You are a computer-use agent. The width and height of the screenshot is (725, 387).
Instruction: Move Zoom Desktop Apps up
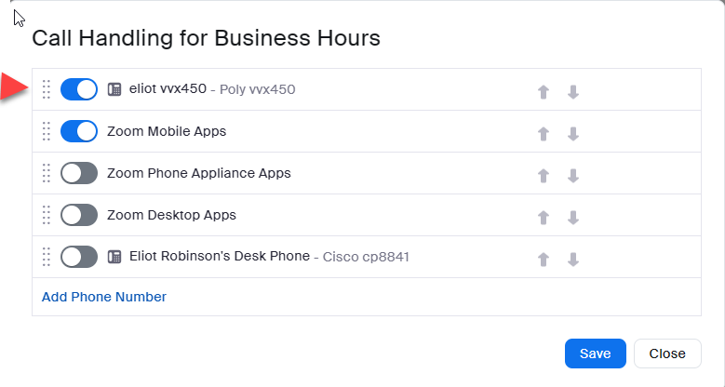coord(544,217)
